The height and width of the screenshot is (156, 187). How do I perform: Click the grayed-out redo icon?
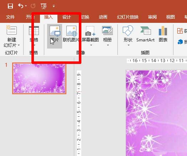click(x=33, y=6)
